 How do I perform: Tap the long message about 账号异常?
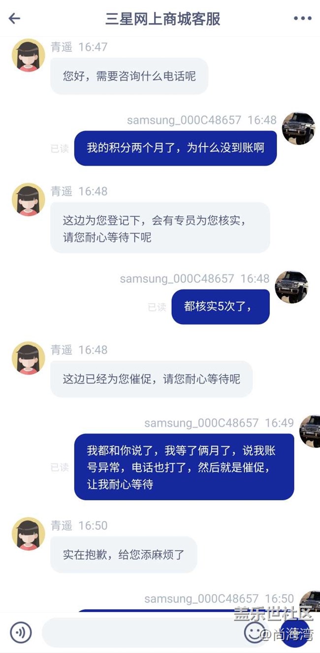[x=184, y=467]
